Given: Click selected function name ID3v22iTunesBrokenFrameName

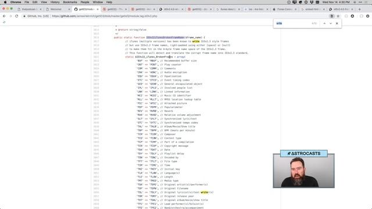Looking at the screenshot, I should click(x=165, y=37).
